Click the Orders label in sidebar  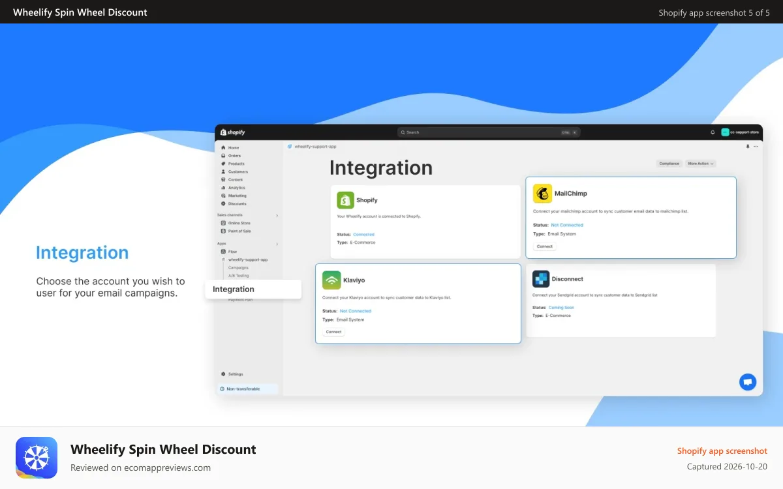pos(235,156)
